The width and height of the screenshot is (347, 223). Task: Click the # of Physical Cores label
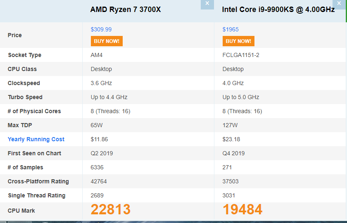click(34, 111)
